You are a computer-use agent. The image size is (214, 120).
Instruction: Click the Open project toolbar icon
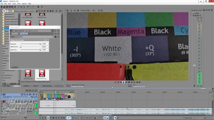click(4, 7)
